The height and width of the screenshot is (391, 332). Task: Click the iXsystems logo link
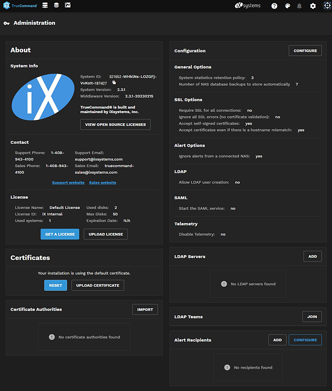coord(248,6)
